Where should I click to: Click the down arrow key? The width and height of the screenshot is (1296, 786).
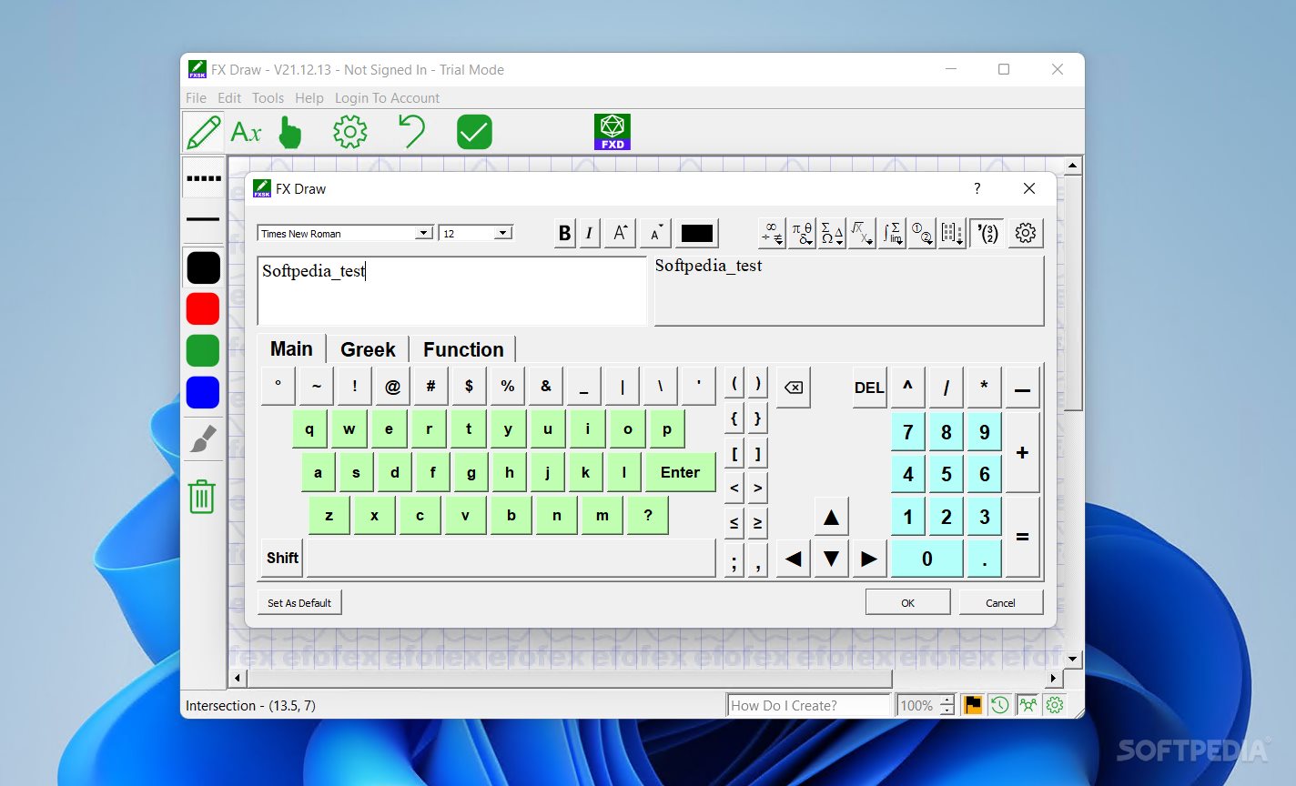coord(831,559)
